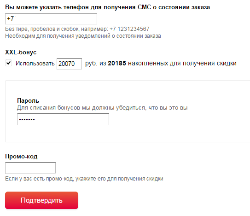Click the накопленных для получения скидки text
250x216 pixels.
pos(182,64)
